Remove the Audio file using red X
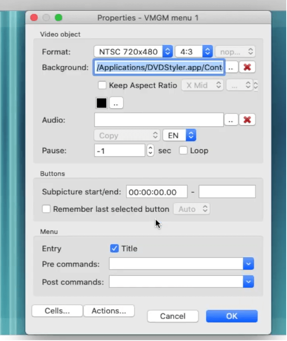 247,120
